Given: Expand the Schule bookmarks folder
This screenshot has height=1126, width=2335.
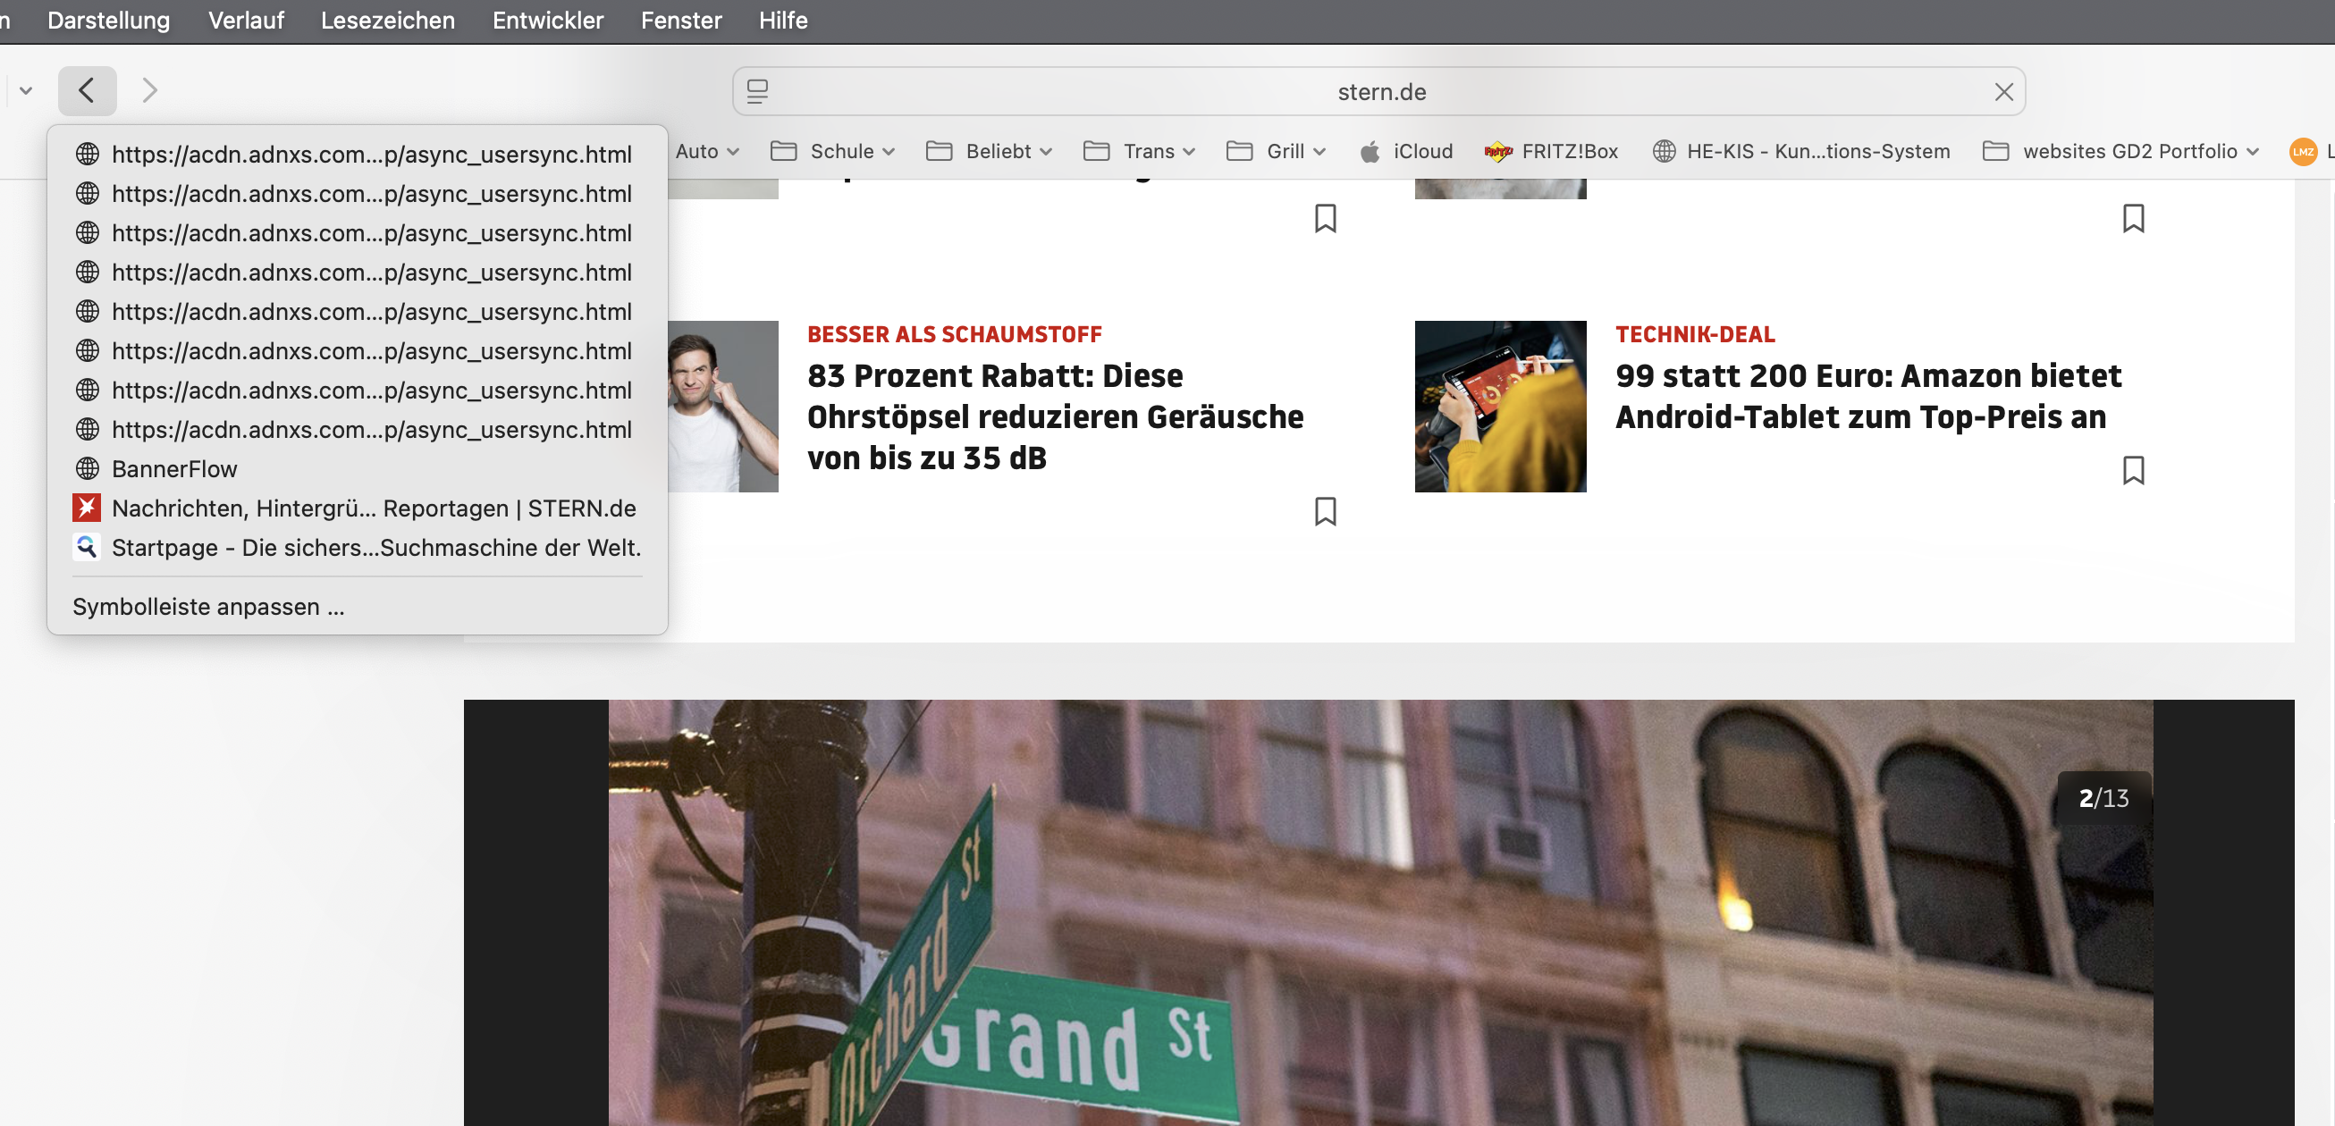Looking at the screenshot, I should tap(833, 151).
